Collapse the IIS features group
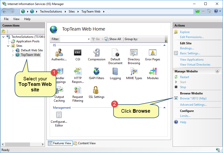This screenshot has height=153, width=223. pos(164,45)
